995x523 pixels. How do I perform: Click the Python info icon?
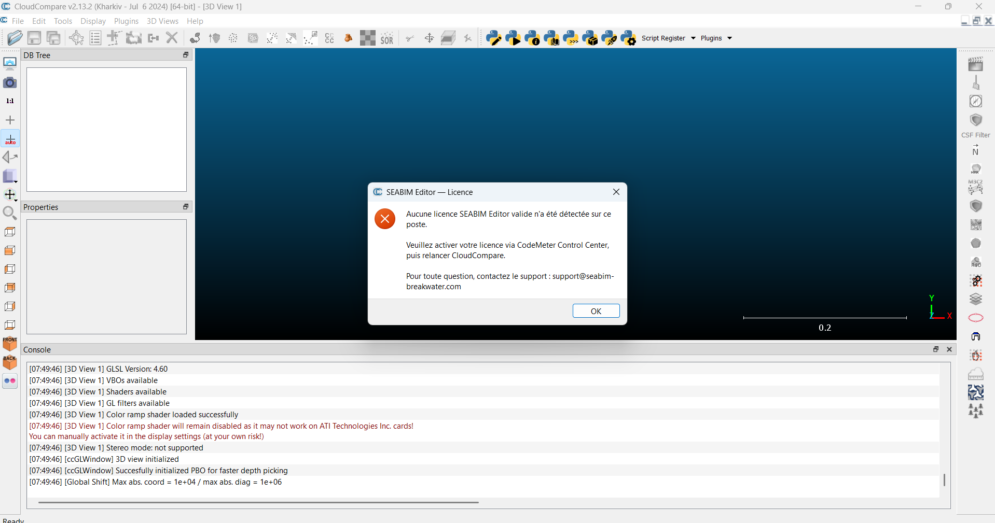pos(532,38)
